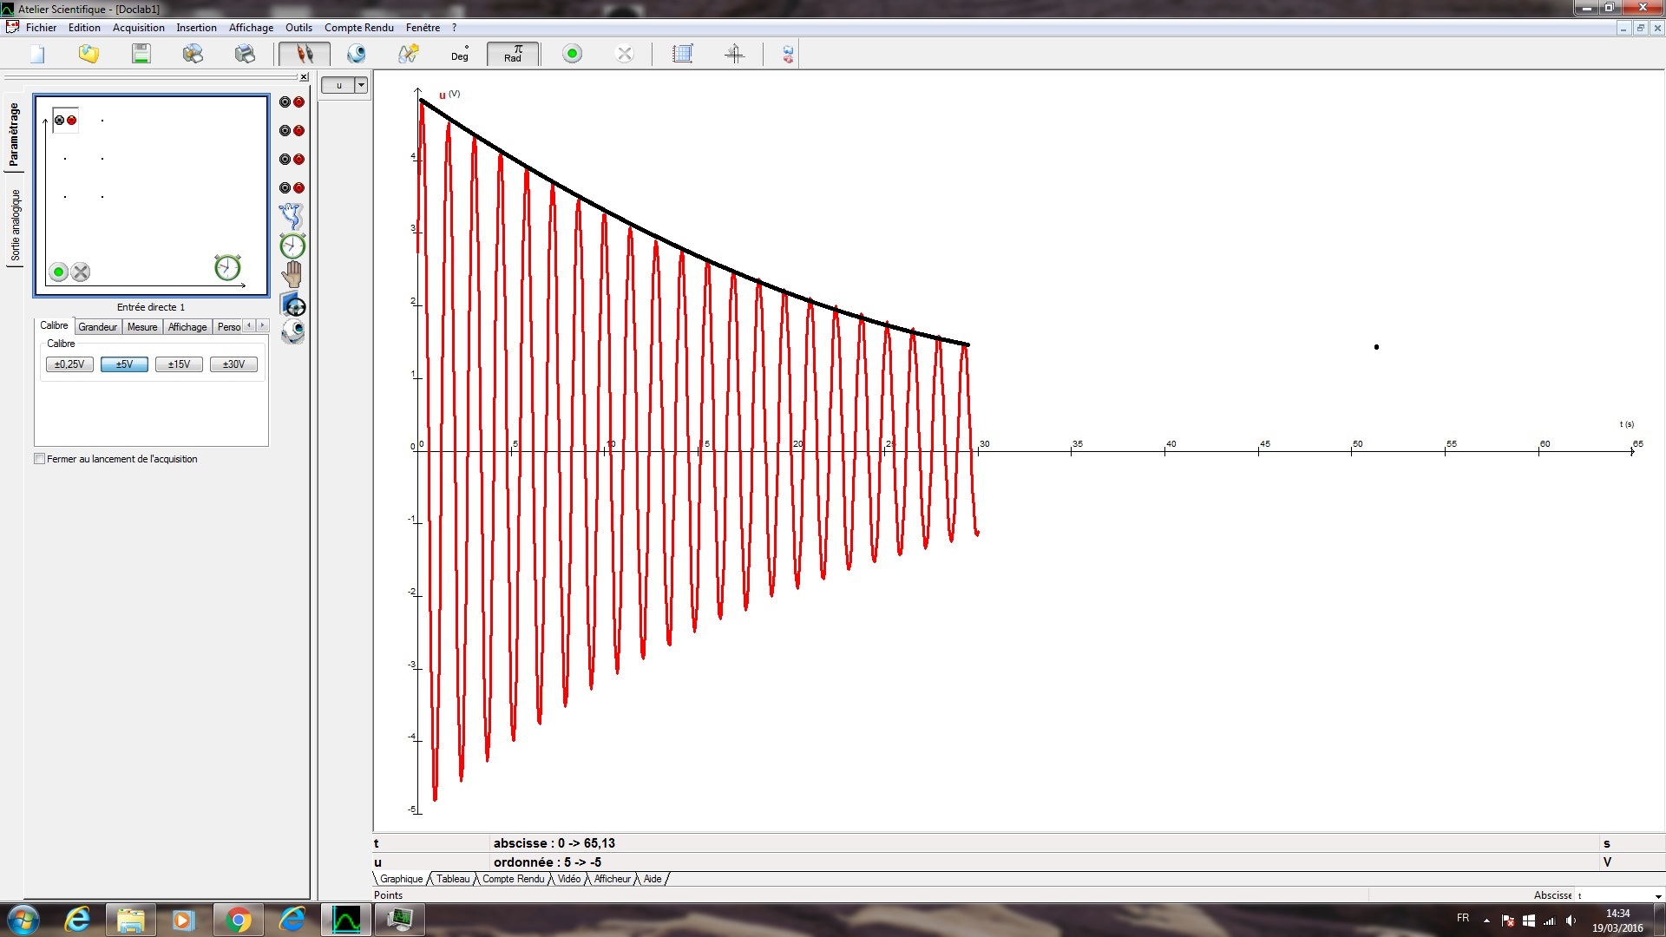The height and width of the screenshot is (937, 1666).
Task: Open the Grandeur tab
Action: [x=97, y=327]
